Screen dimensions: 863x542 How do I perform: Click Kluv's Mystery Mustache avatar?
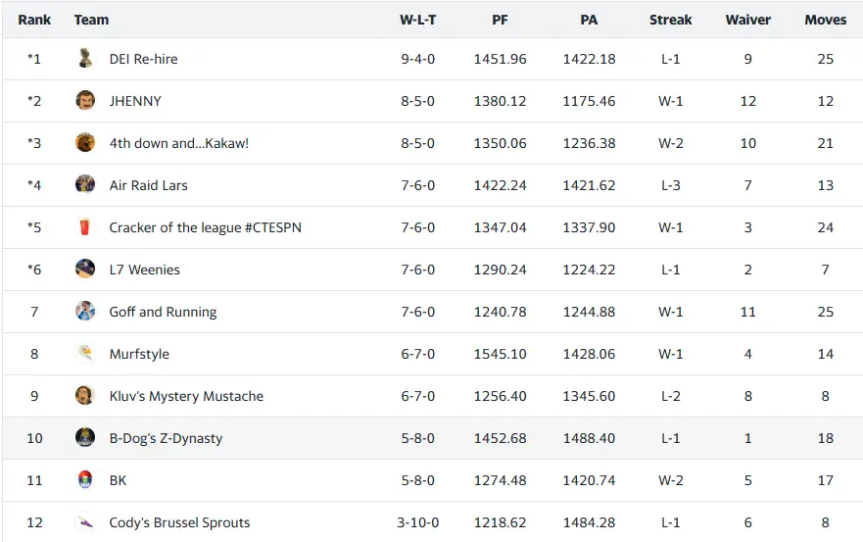(x=85, y=396)
